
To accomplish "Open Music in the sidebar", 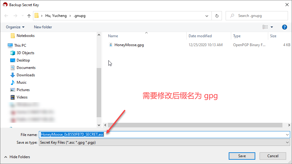I will click(x=21, y=82).
